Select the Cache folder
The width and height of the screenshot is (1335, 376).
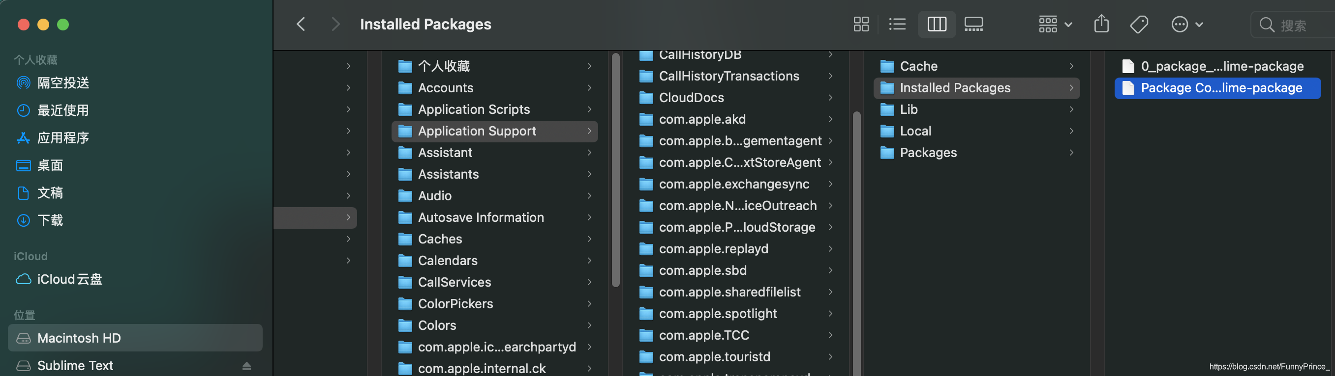coord(976,66)
